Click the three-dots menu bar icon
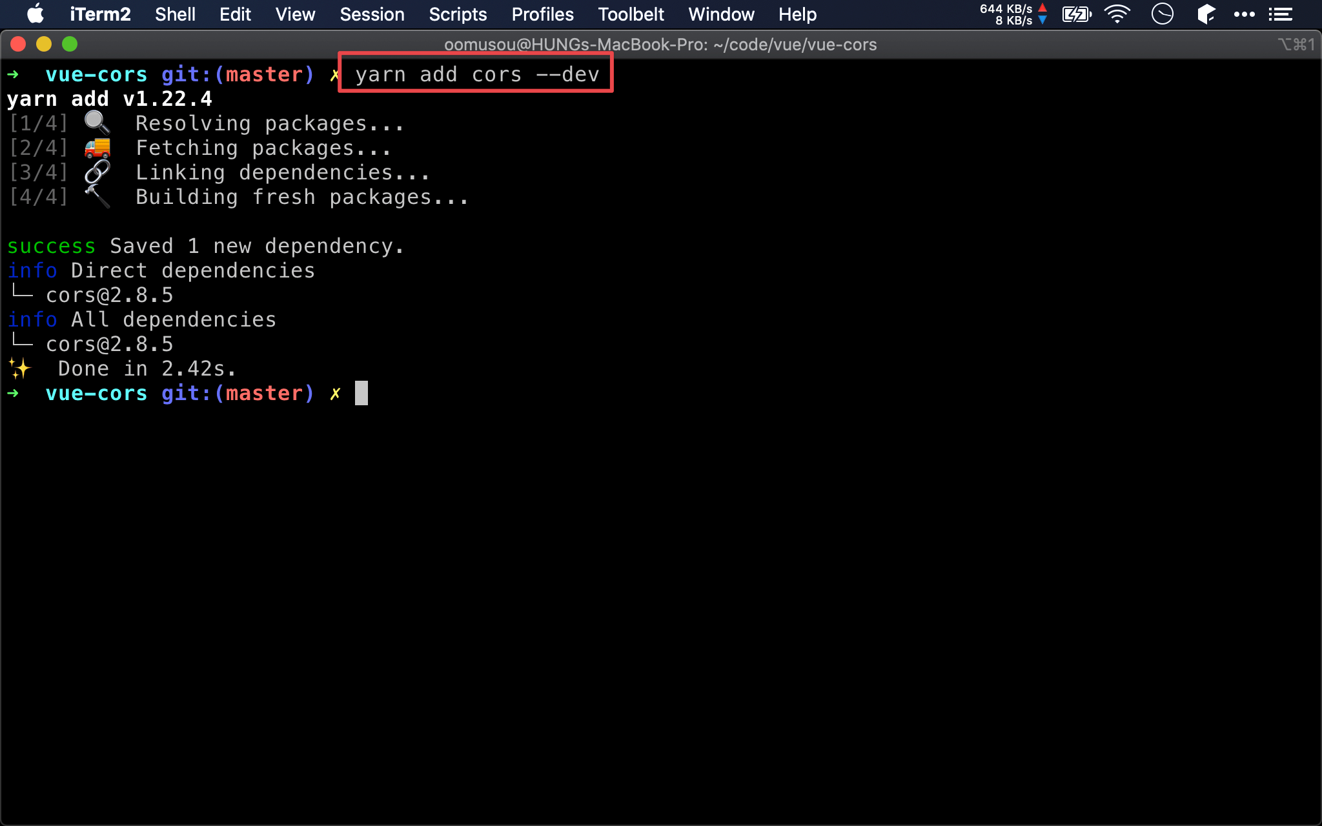 (x=1244, y=14)
